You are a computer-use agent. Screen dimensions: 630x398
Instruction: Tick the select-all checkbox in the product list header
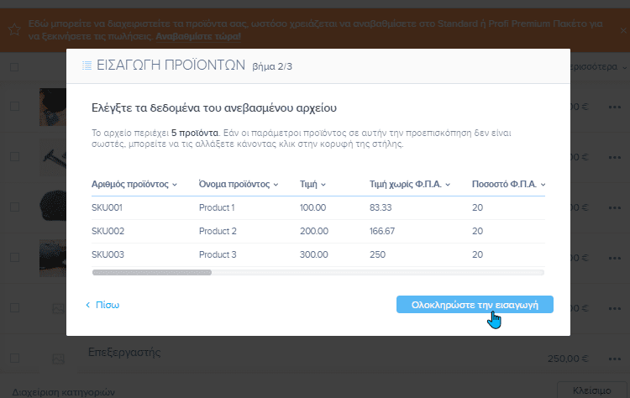pos(14,66)
